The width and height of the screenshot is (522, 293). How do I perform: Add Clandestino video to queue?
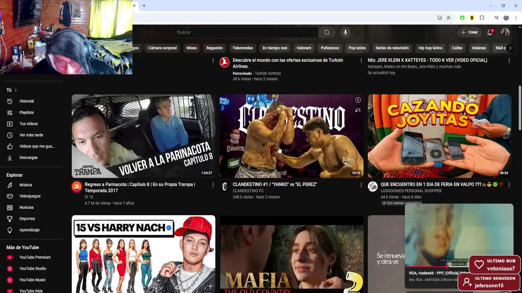point(358,110)
